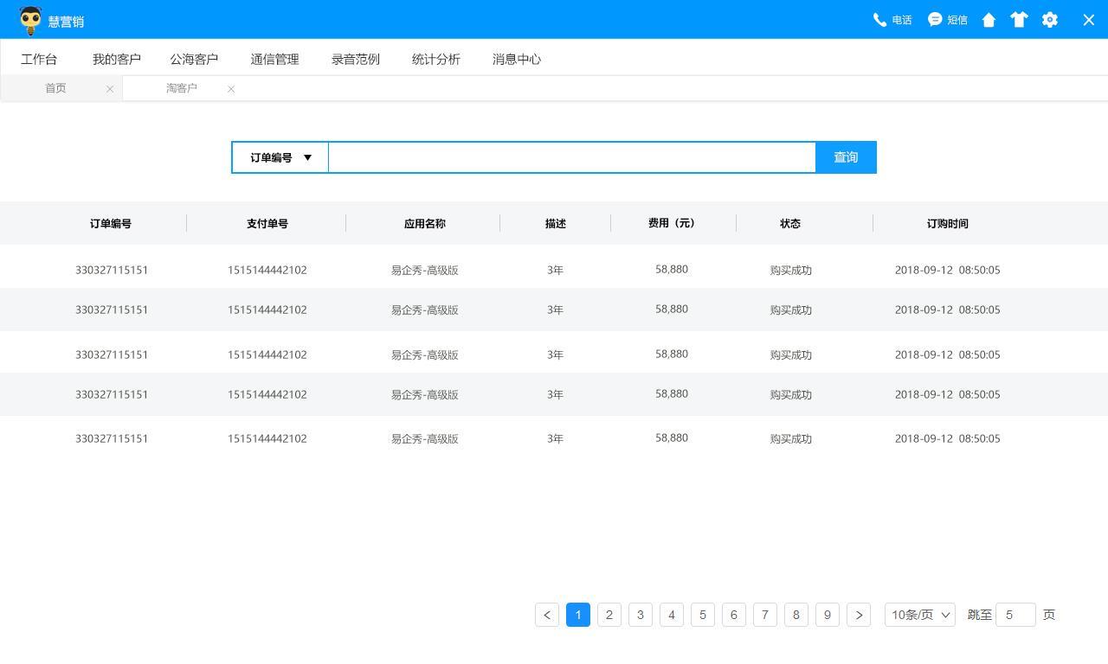Click the 订单编号 column header

click(111, 223)
